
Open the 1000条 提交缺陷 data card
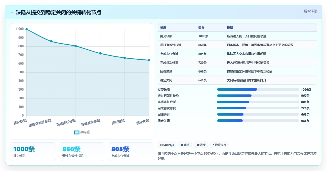pyautogui.click(x=33, y=151)
